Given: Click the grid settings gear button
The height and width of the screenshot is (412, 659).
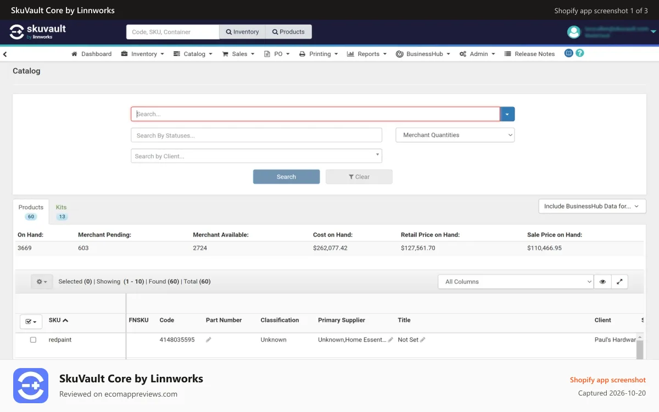Looking at the screenshot, I should [x=42, y=282].
